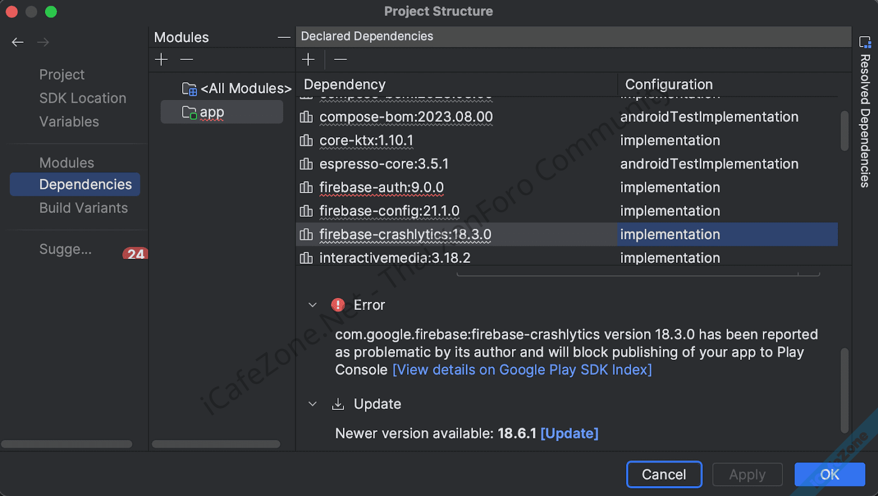Minimize the Modules panel with its dash icon

tap(284, 37)
